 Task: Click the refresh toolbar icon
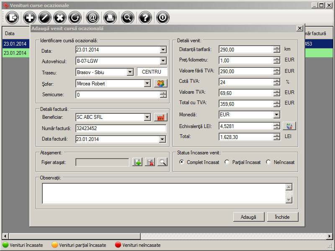[x=75, y=18]
